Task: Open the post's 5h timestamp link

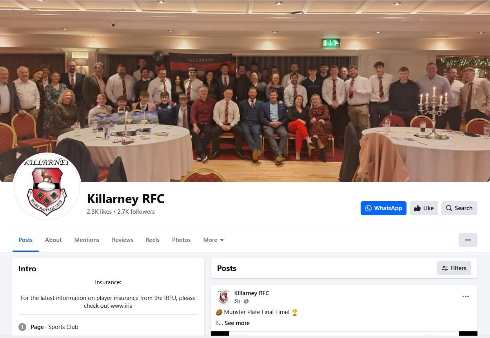Action: [x=237, y=301]
